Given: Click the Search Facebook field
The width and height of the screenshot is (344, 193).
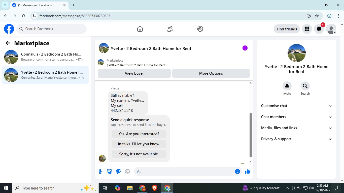Looking at the screenshot, I should pyautogui.click(x=51, y=29).
